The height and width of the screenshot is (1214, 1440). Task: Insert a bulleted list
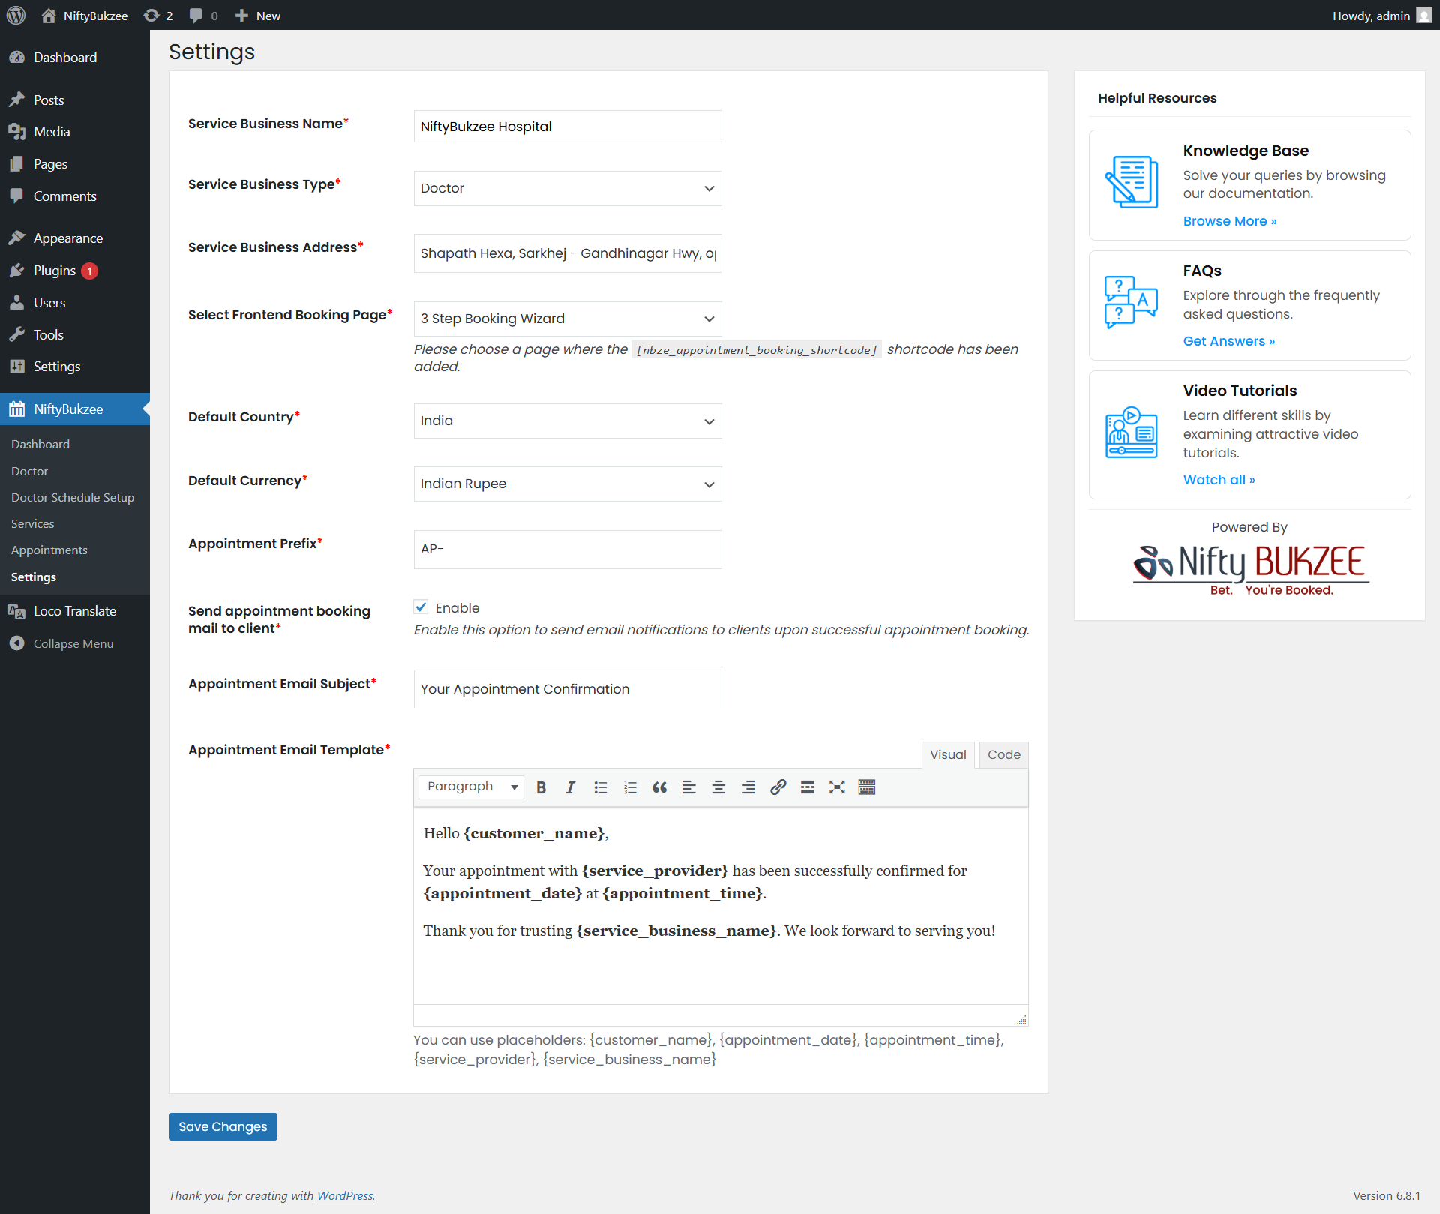click(600, 787)
